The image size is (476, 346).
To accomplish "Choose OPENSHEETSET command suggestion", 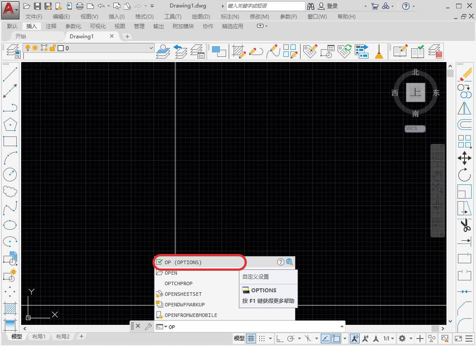I will (183, 294).
